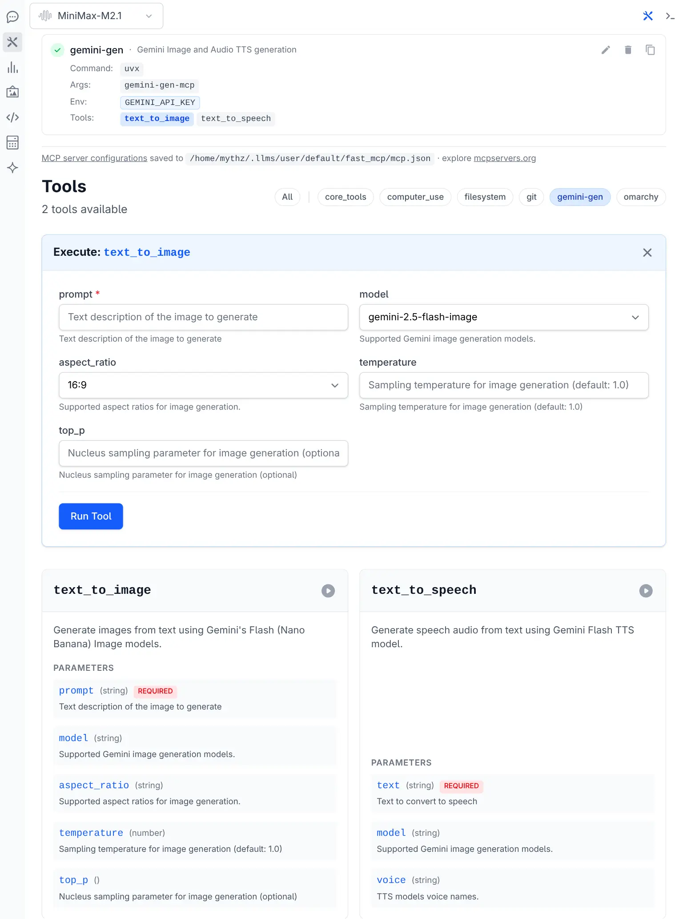Copy the gemini-gen server configuration
The height and width of the screenshot is (919, 683).
pyautogui.click(x=650, y=50)
